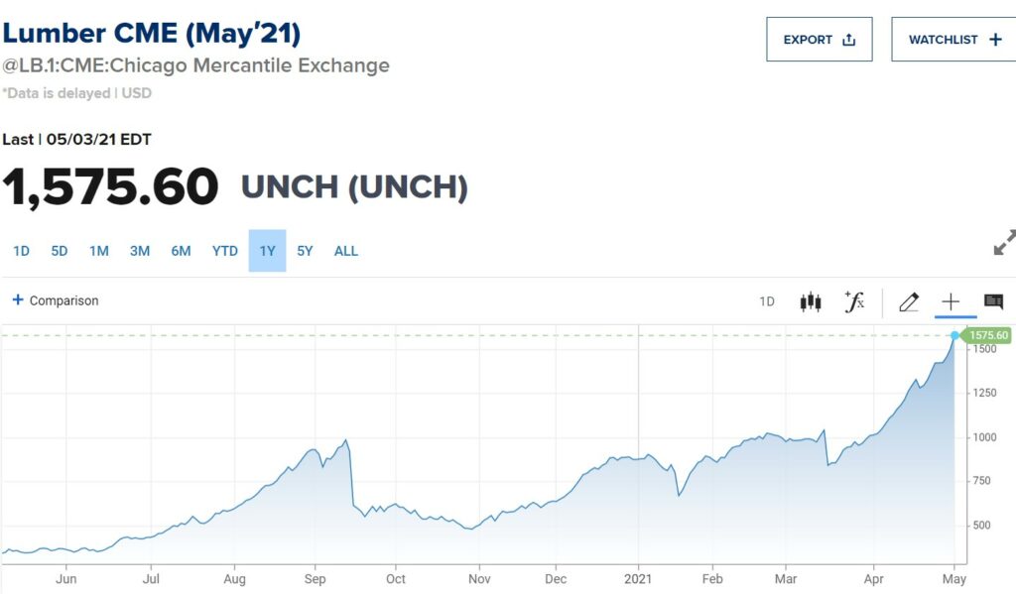Select the 1M time range
Viewport: 1016px width, 594px height.
[x=99, y=251]
